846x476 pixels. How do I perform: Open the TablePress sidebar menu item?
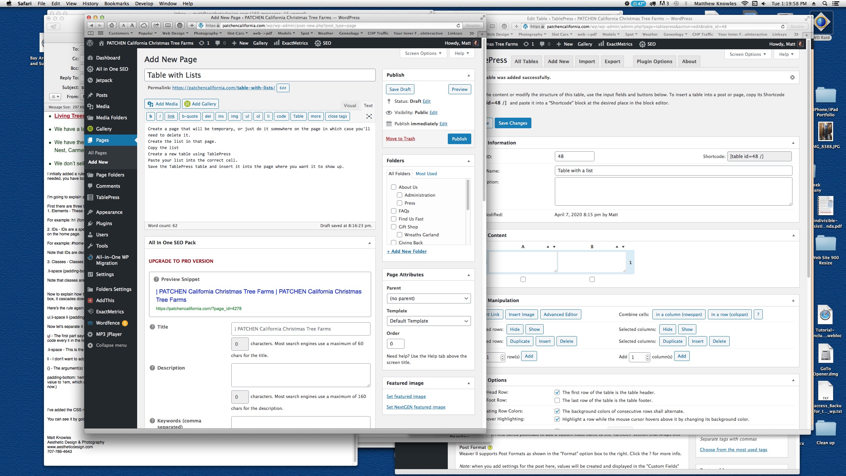click(x=107, y=197)
